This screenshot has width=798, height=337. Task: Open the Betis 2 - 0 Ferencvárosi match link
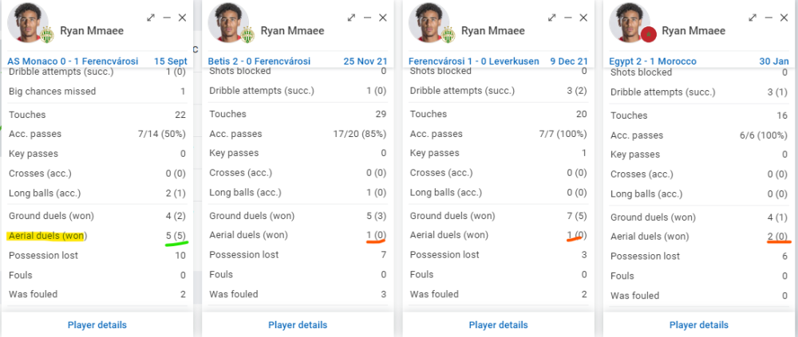[259, 61]
